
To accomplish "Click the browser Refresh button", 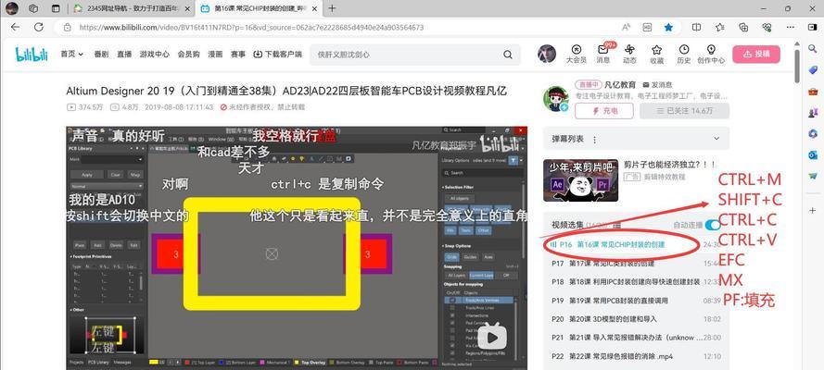I will (x=39, y=27).
